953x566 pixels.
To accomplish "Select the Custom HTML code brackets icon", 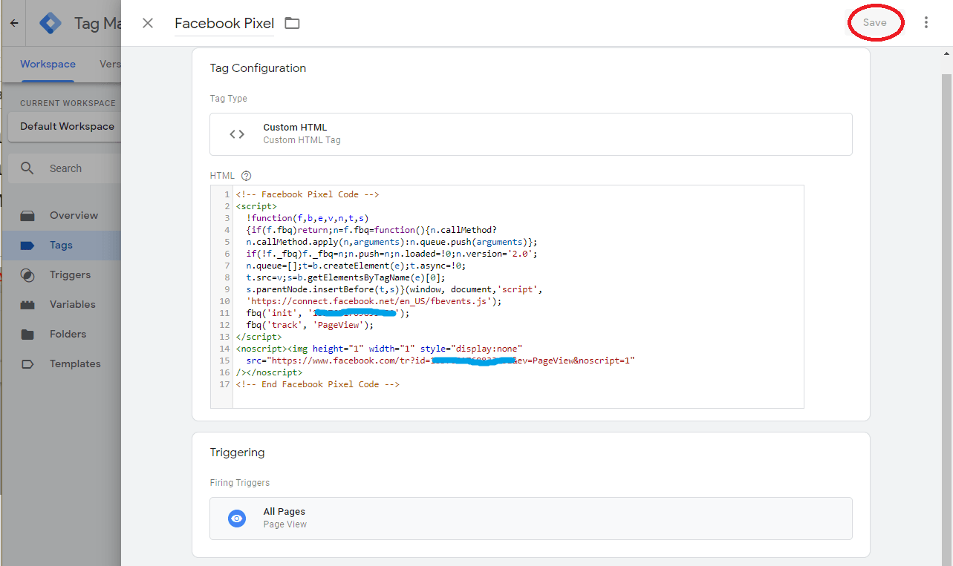I will click(x=237, y=134).
